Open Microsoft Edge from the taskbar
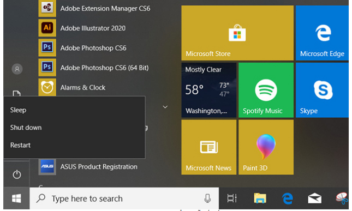The width and height of the screenshot is (352, 211). [x=288, y=198]
